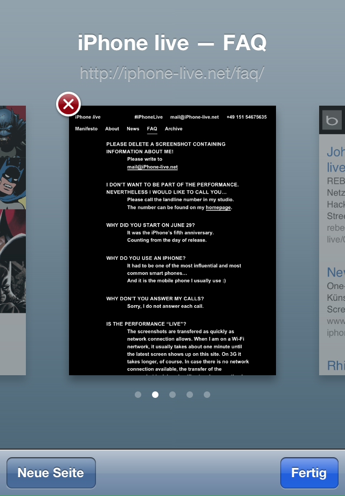
Task: Click the +49 151 54675635 phone number
Action: coord(247,117)
